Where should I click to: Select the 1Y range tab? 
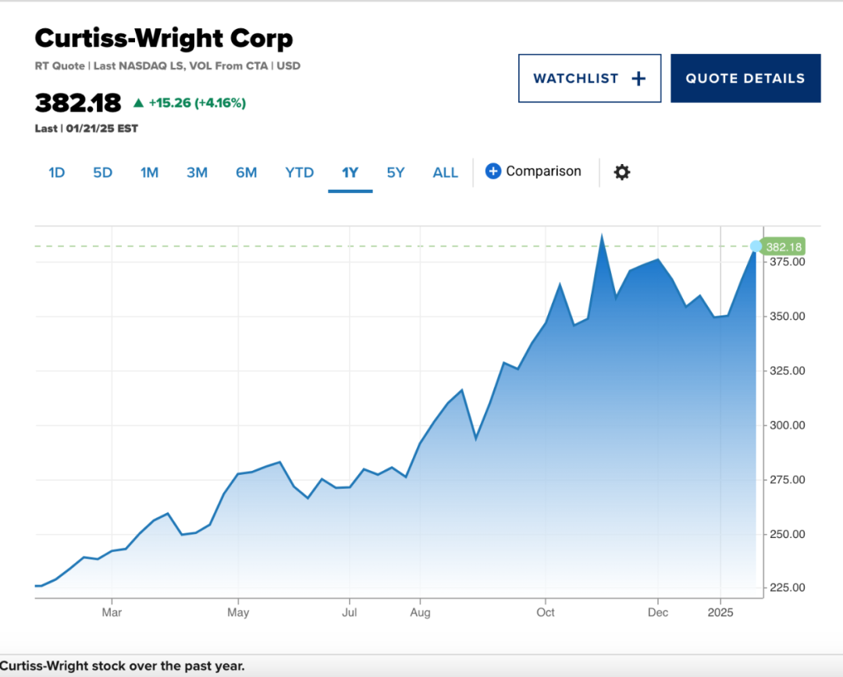pos(350,173)
